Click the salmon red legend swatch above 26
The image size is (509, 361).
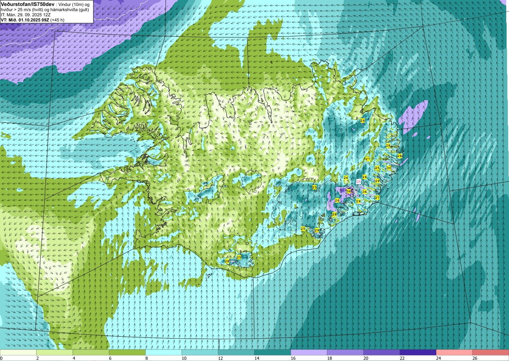491,353
